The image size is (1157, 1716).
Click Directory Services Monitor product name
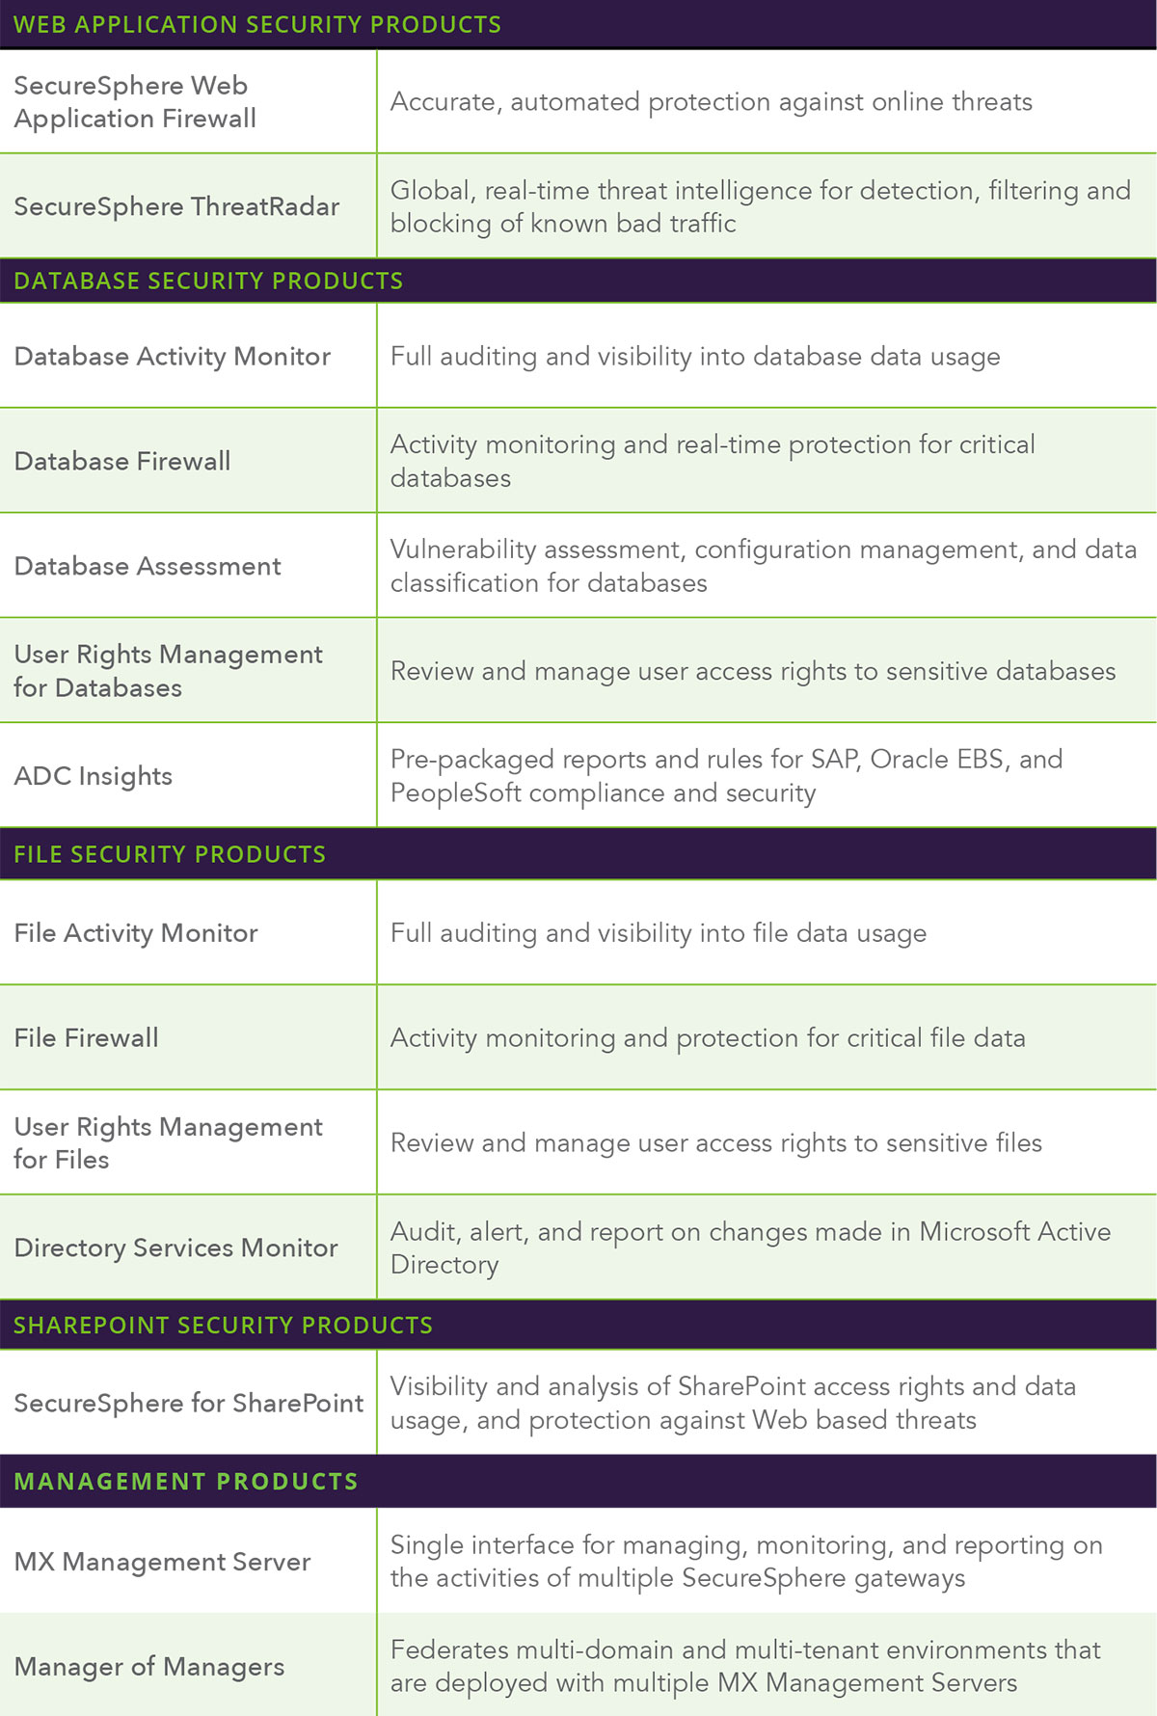tap(175, 1247)
